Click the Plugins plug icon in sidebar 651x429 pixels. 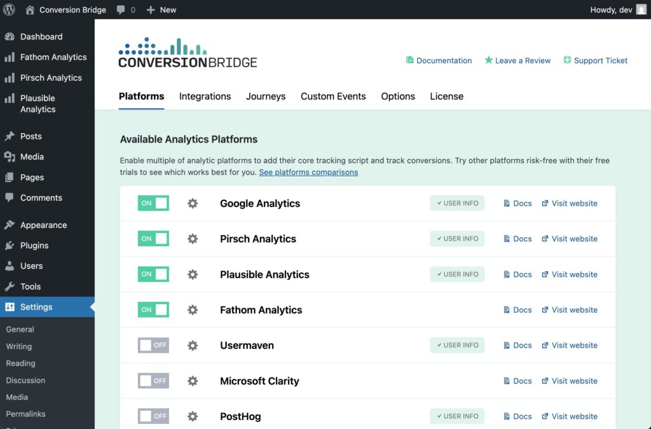[10, 246]
